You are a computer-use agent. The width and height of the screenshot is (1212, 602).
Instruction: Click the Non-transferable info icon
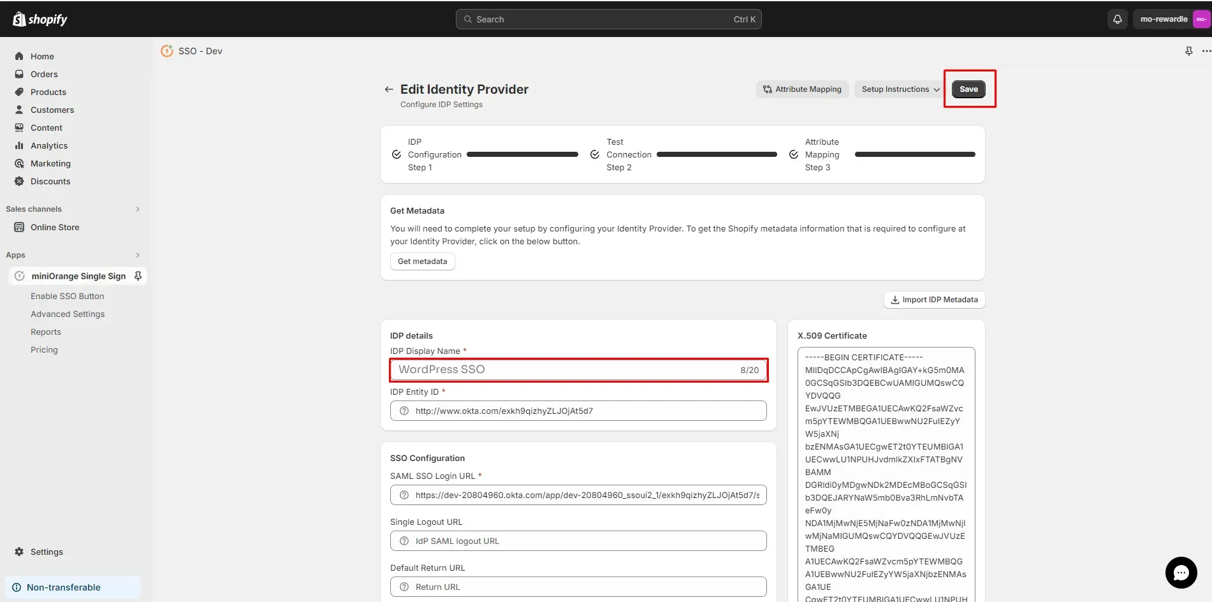pos(17,587)
